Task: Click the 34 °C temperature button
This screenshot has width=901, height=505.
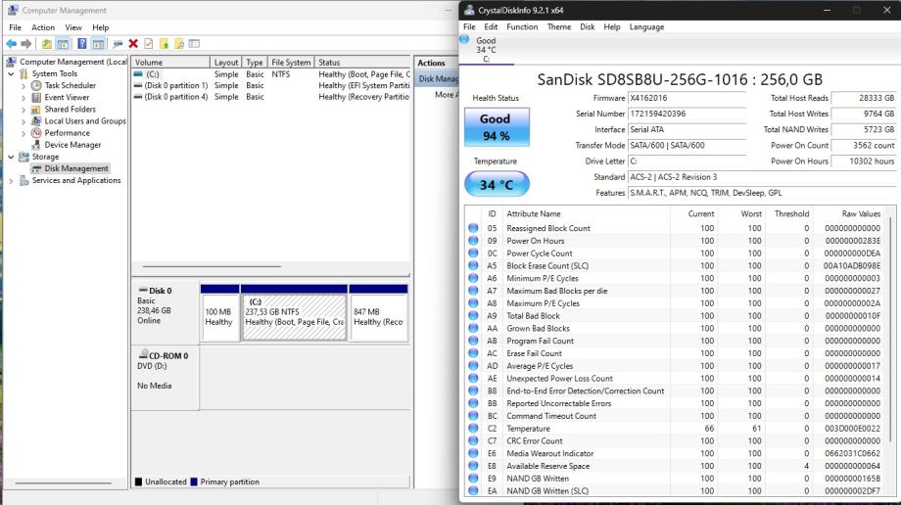Action: pyautogui.click(x=497, y=184)
